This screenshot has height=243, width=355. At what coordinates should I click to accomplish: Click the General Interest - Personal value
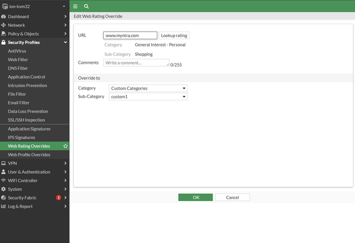pyautogui.click(x=160, y=45)
